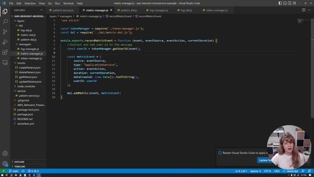This screenshot has width=314, height=177.
Task: Click the remote window status bar icon
Action: coord(3,171)
